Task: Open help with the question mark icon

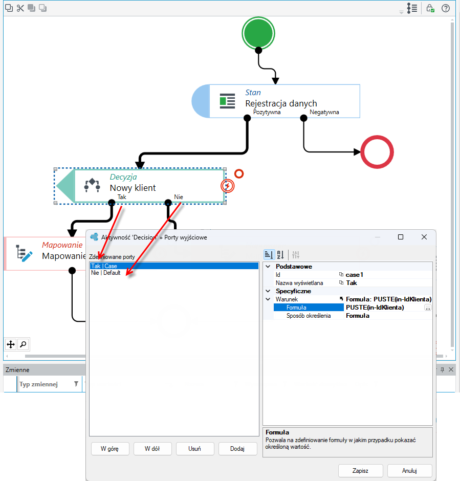Action: (446, 8)
